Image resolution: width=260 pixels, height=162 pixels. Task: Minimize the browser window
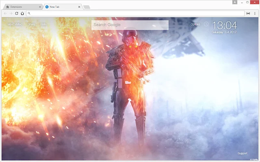242,2
